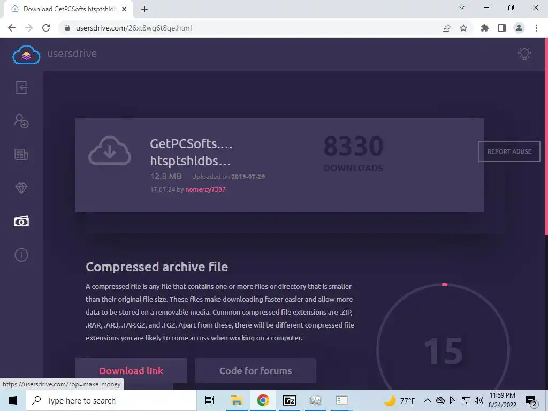This screenshot has height=411, width=548.
Task: Click the browser forward arrow
Action: click(x=29, y=28)
